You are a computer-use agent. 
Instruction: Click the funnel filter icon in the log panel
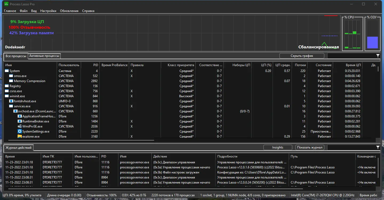(x=378, y=147)
